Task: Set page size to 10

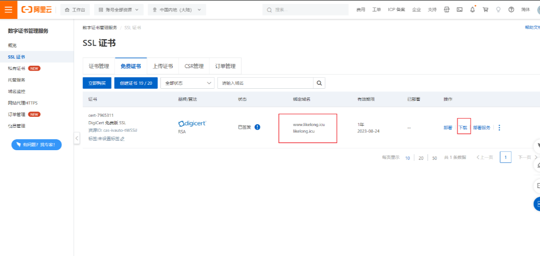Action: click(408, 158)
